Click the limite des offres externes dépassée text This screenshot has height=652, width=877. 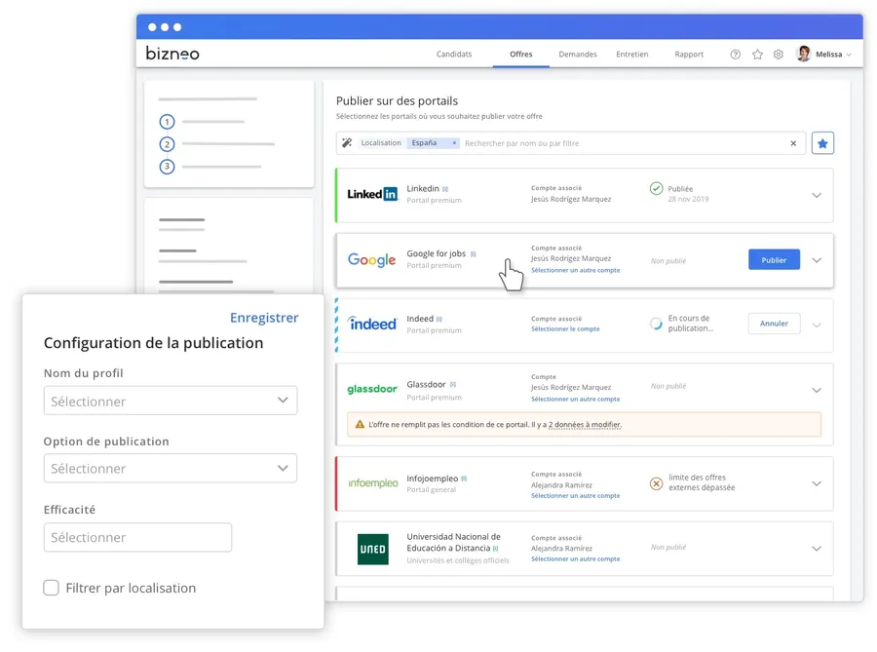702,482
